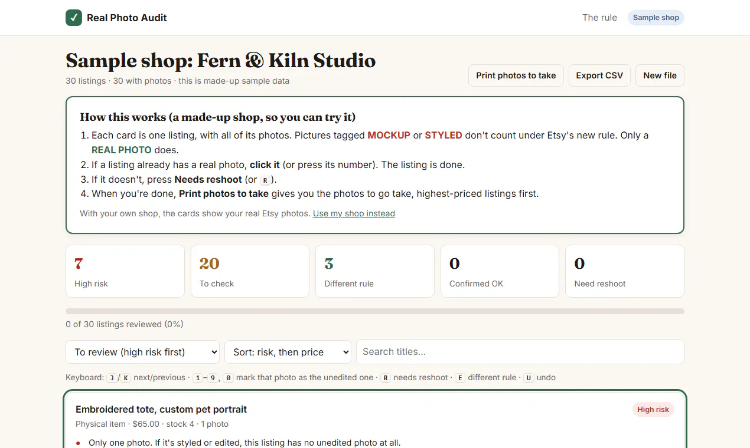Click Print photos to take button
This screenshot has height=448, width=750.
[516, 75]
